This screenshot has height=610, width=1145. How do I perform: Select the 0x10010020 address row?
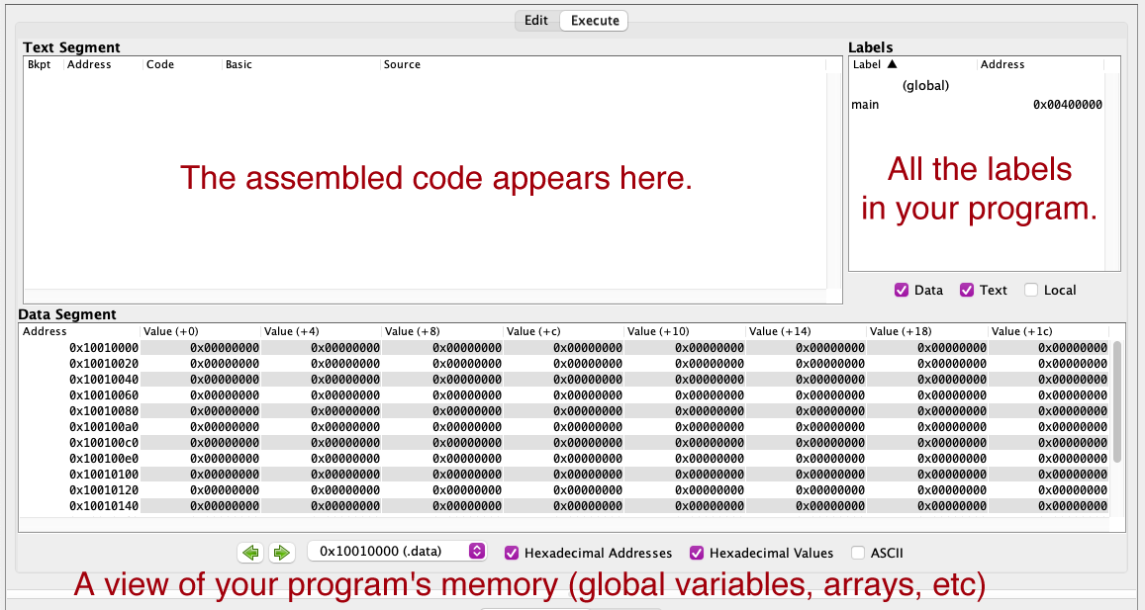click(x=104, y=363)
